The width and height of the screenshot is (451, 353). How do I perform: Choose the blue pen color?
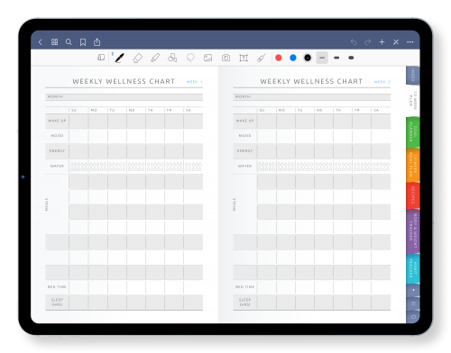click(293, 58)
